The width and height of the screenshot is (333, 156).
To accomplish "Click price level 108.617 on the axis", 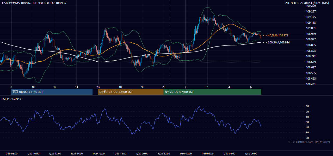I will pos(311,67).
